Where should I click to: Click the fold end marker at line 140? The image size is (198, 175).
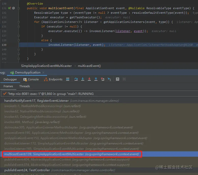[19, 49]
